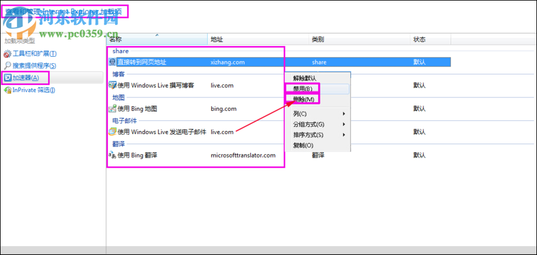Image resolution: width=537 pixels, height=255 pixels.
Task: Click the 工具栏和扩展 gear icon
Action: pos(7,54)
